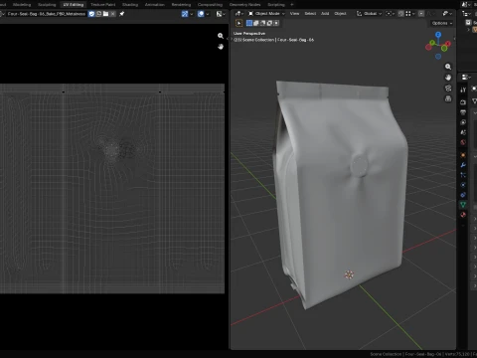
Task: Open image file with folder icon
Action: pos(105,14)
